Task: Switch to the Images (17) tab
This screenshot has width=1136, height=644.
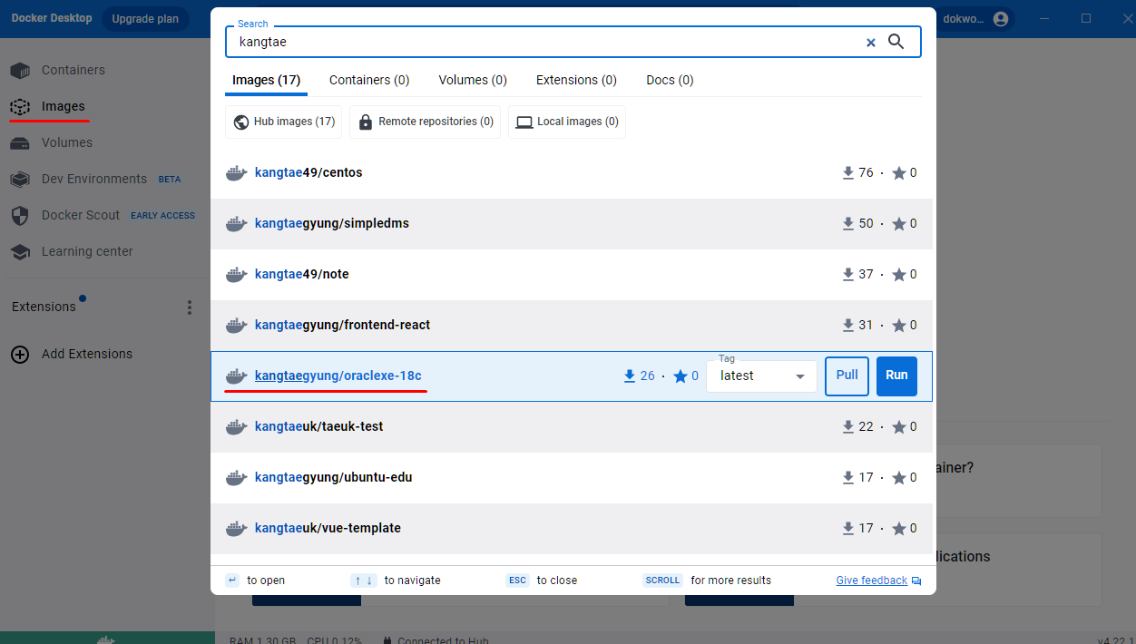Action: (266, 80)
